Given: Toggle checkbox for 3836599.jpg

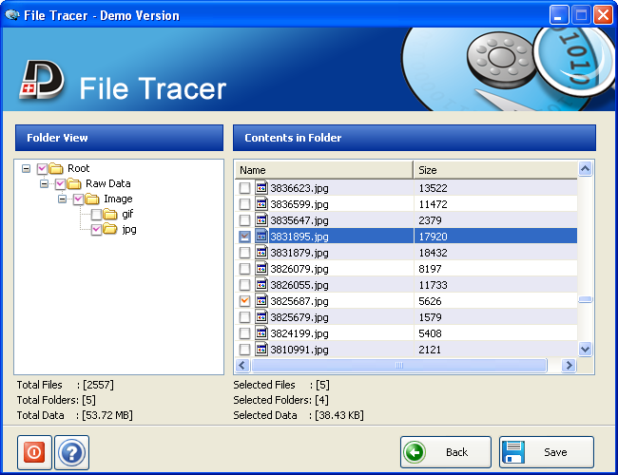Looking at the screenshot, I should coord(244,204).
